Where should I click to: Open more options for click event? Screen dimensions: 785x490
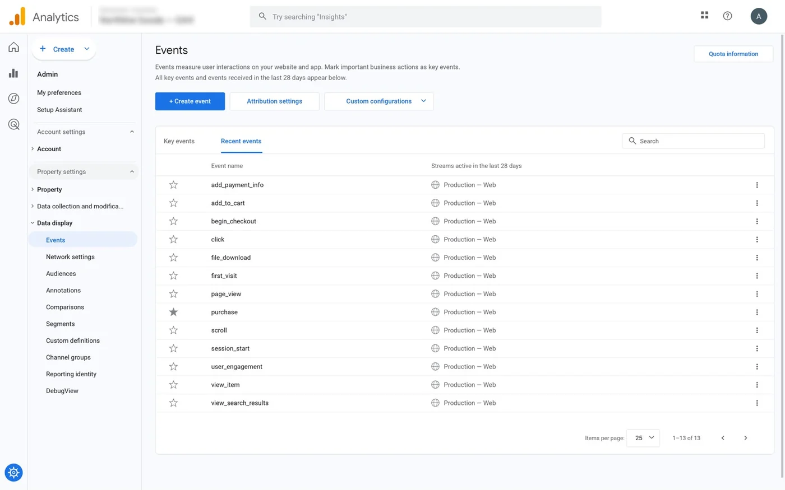(x=757, y=240)
